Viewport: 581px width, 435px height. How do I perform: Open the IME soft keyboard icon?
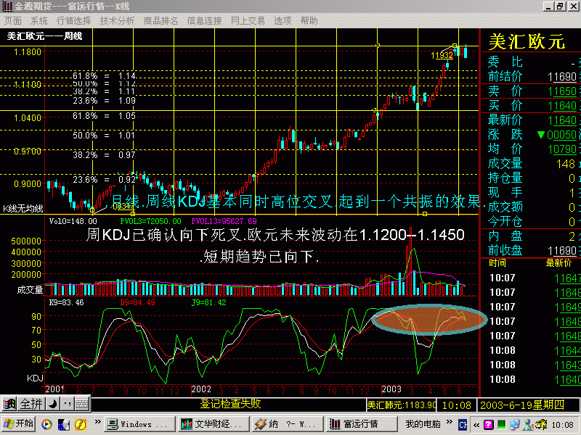point(82,404)
